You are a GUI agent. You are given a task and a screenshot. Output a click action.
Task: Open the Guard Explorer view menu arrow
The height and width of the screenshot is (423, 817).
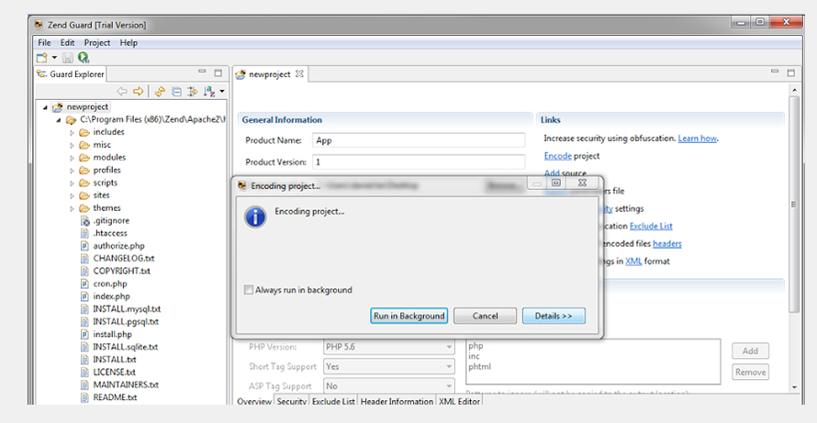pyautogui.click(x=222, y=92)
